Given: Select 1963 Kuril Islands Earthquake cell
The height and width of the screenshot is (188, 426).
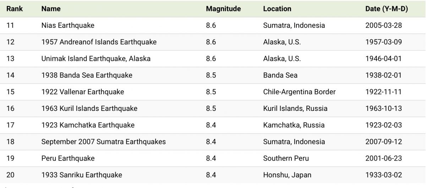Looking at the screenshot, I should click(89, 108).
